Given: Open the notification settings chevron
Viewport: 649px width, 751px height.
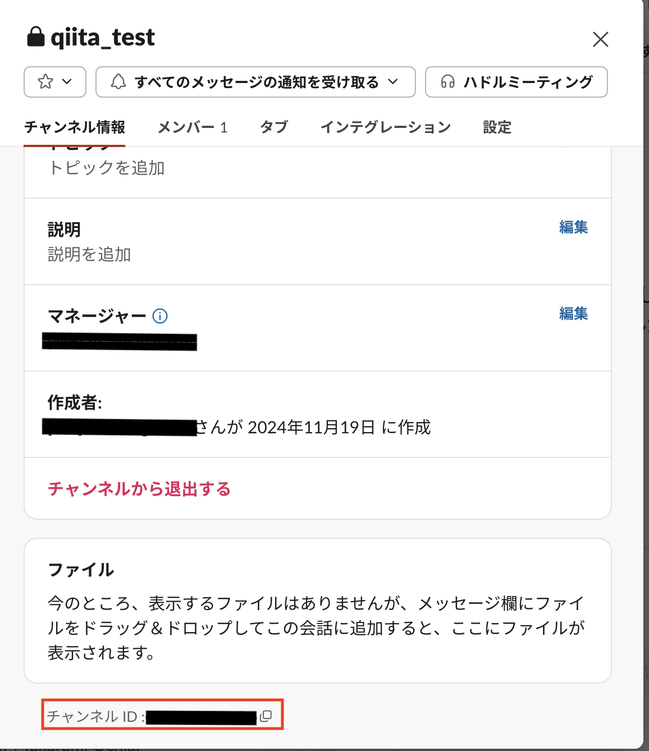Looking at the screenshot, I should pyautogui.click(x=393, y=82).
